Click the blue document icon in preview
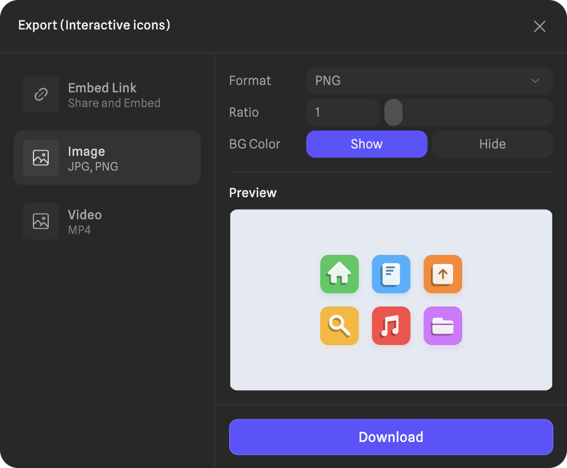Image resolution: width=567 pixels, height=468 pixels. 391,274
